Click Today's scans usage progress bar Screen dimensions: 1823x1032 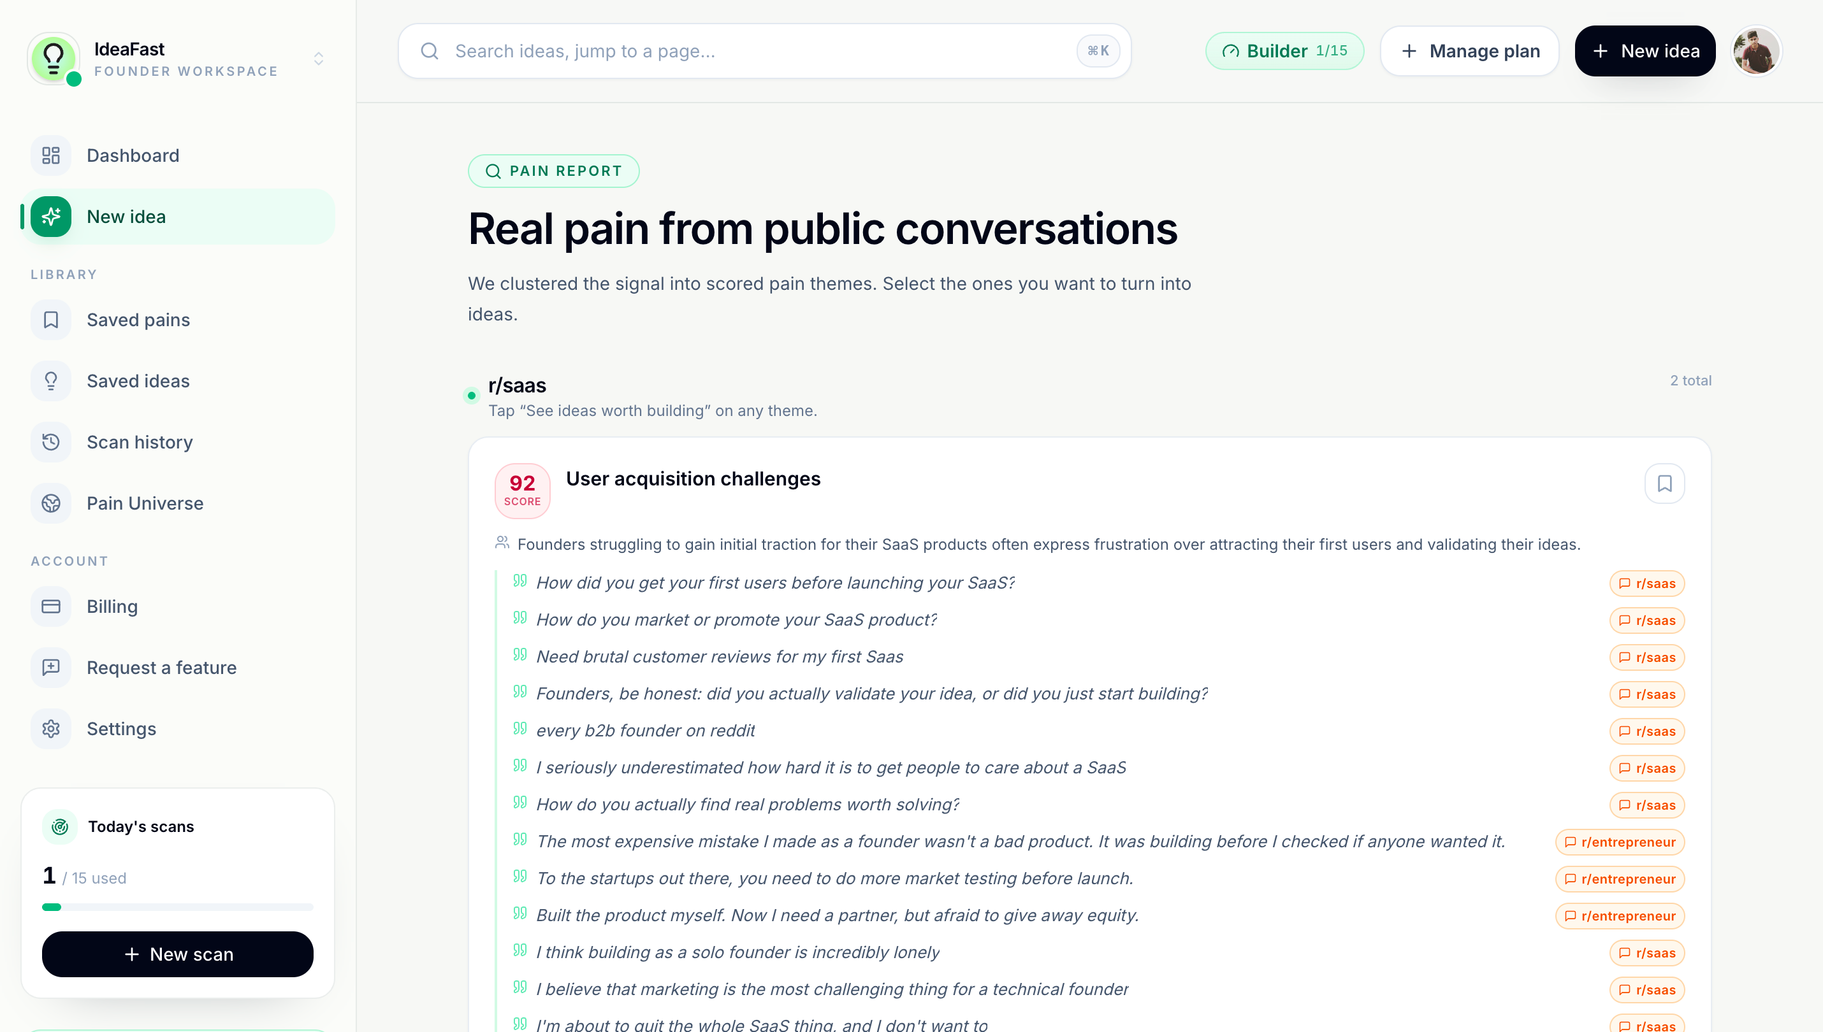[x=177, y=906]
